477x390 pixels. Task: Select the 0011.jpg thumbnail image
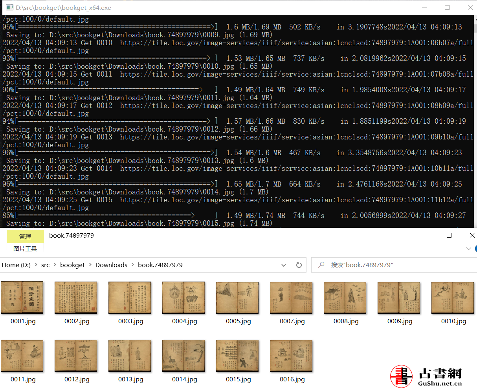click(22, 356)
